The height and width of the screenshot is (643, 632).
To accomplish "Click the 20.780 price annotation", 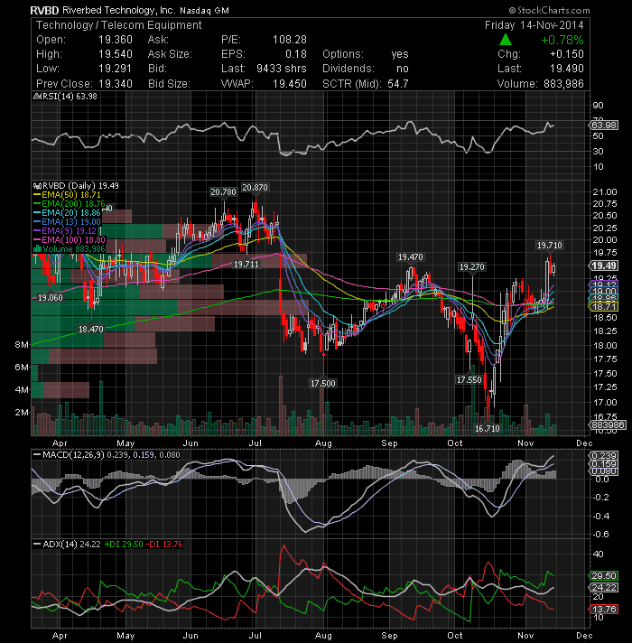I will point(223,192).
